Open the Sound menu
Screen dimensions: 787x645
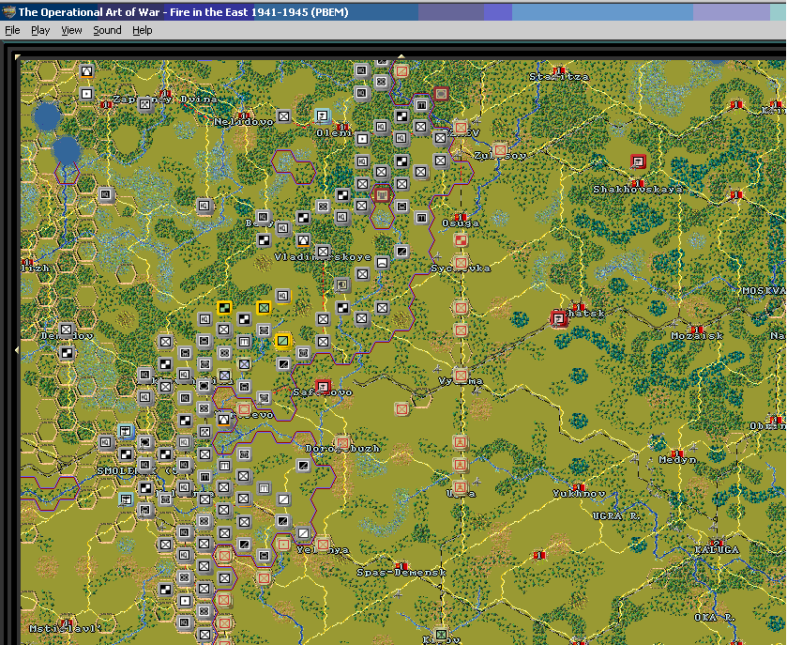tap(107, 30)
